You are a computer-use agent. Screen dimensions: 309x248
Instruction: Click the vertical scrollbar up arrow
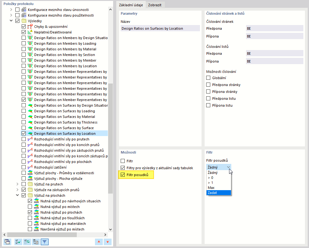coord(110,9)
